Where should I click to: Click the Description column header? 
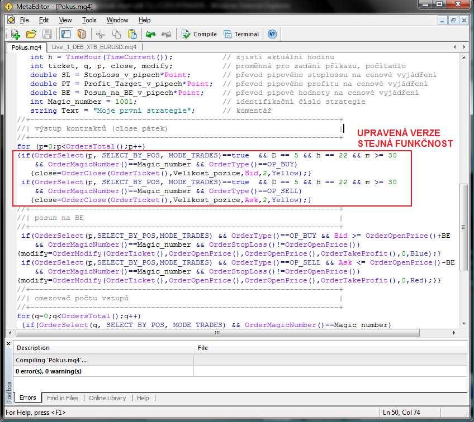(103, 348)
